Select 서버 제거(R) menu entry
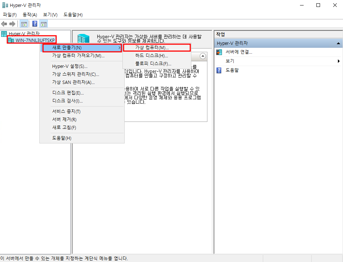This screenshot has width=343, height=262. tap(82, 120)
